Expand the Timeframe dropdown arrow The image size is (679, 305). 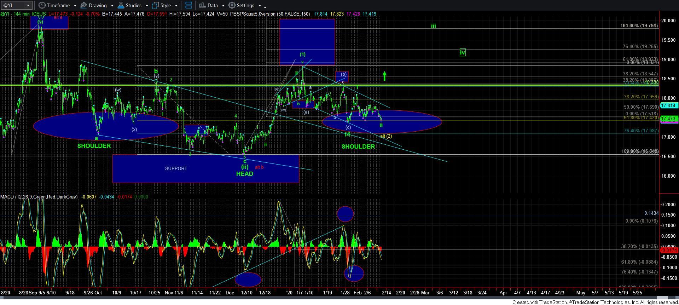click(x=75, y=6)
